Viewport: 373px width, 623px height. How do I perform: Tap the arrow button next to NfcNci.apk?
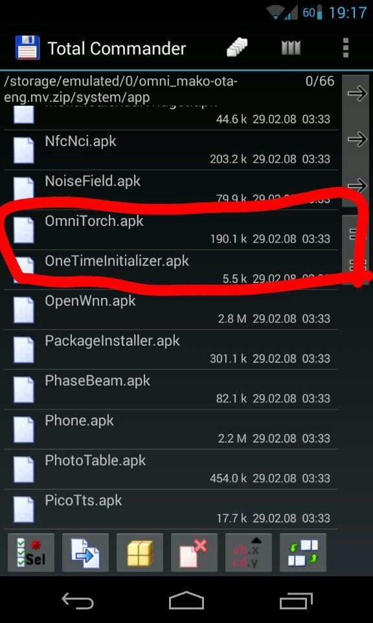coord(357,139)
